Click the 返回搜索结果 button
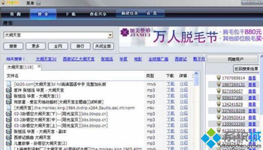 tap(246, 69)
